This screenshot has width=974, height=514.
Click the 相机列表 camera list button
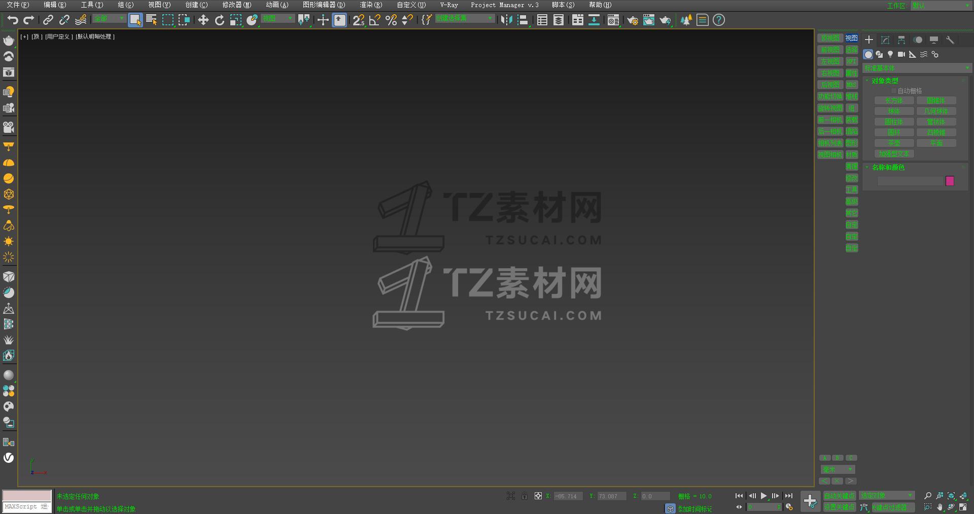830,143
